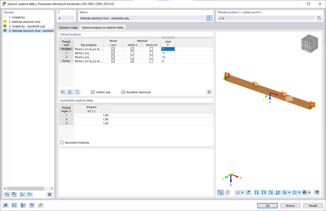Select list item 3 Analyticky - mezilehlé uzly
Image resolution: width=326 pixels, height=211 pixels.
tap(28, 26)
